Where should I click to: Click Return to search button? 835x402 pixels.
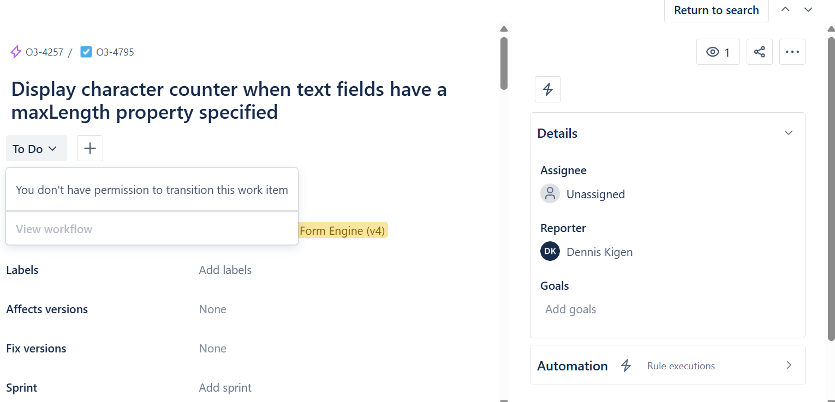(716, 10)
